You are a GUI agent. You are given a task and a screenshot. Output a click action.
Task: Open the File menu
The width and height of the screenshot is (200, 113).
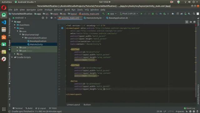tap(10, 10)
